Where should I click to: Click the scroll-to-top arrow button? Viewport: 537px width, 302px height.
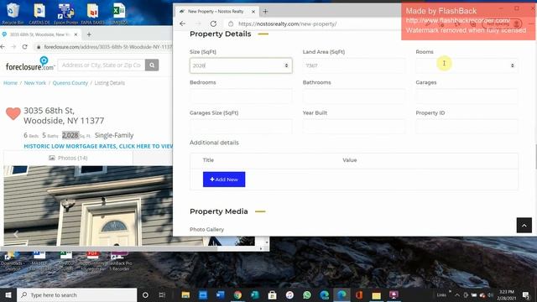pyautogui.click(x=524, y=225)
